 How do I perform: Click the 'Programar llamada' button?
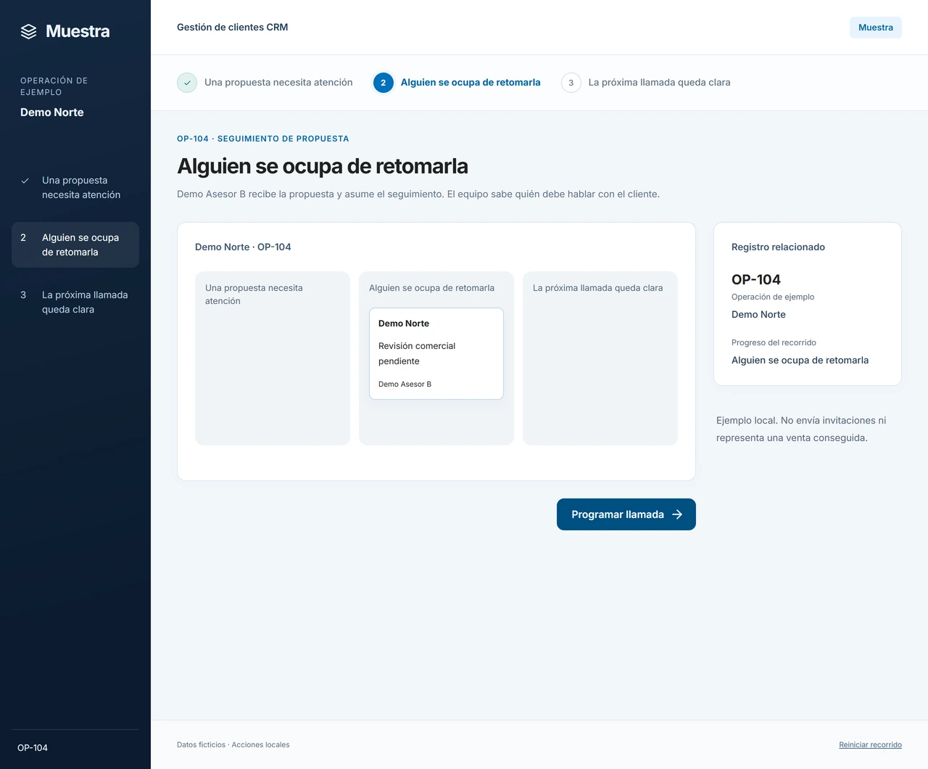(626, 514)
